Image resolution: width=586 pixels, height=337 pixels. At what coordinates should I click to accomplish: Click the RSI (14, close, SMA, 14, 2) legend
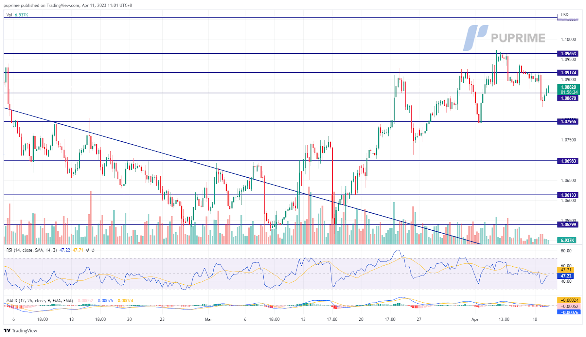[31, 250]
